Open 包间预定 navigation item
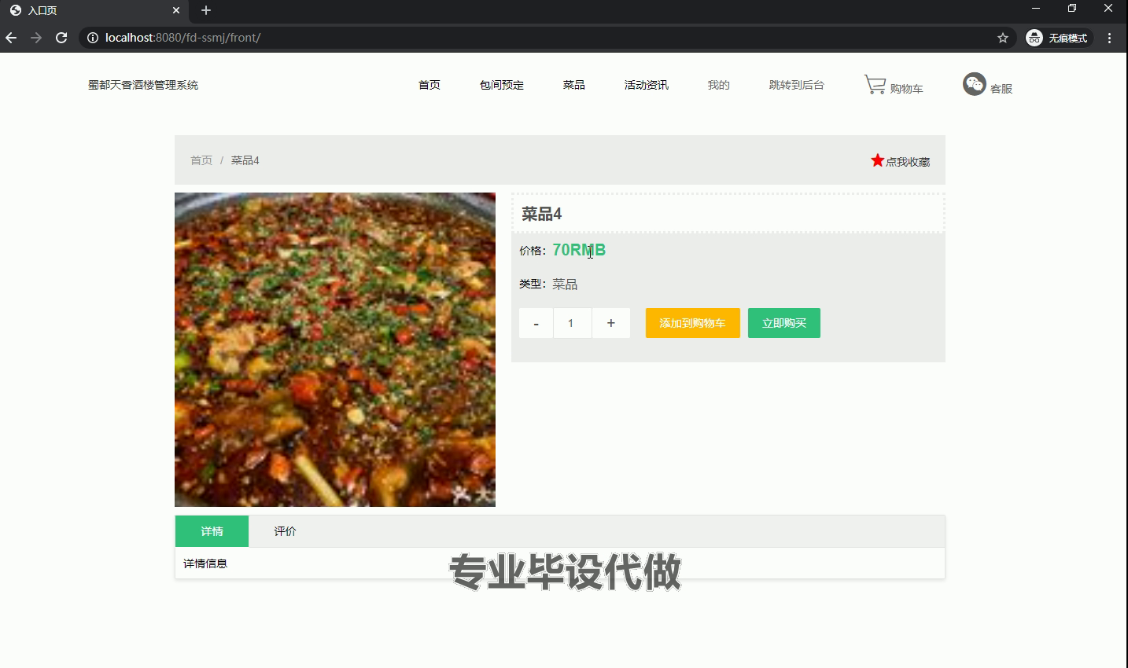The height and width of the screenshot is (668, 1128). [x=502, y=85]
